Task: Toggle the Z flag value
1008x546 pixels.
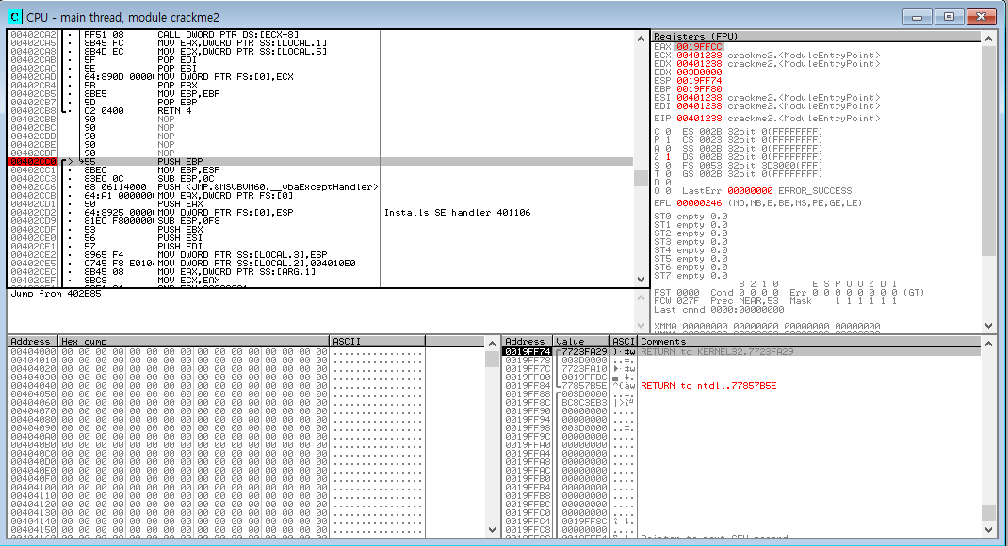Action: point(668,156)
